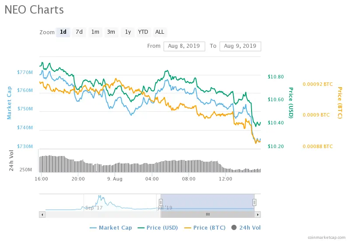This screenshot has width=350, height=241.
Task: Toggle the Market Cap legend series
Action: coord(111,227)
